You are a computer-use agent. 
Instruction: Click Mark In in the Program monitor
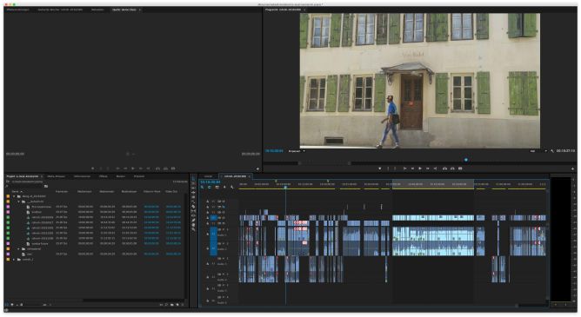(x=388, y=168)
